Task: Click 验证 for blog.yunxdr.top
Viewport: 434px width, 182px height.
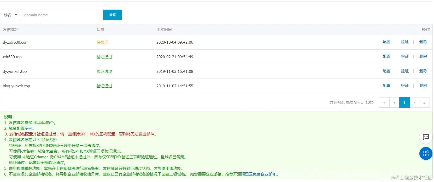Action: click(x=405, y=86)
